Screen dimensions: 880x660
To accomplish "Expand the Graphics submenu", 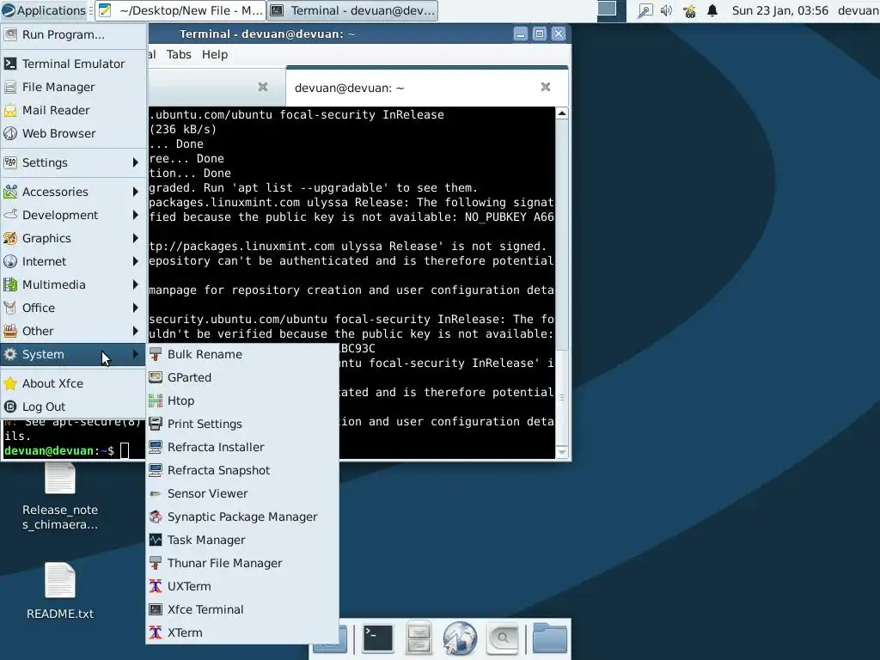I will pos(73,238).
